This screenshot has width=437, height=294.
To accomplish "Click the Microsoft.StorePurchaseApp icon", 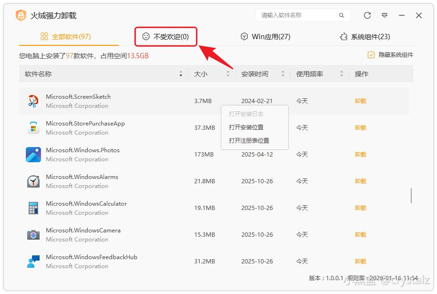I will (x=33, y=128).
